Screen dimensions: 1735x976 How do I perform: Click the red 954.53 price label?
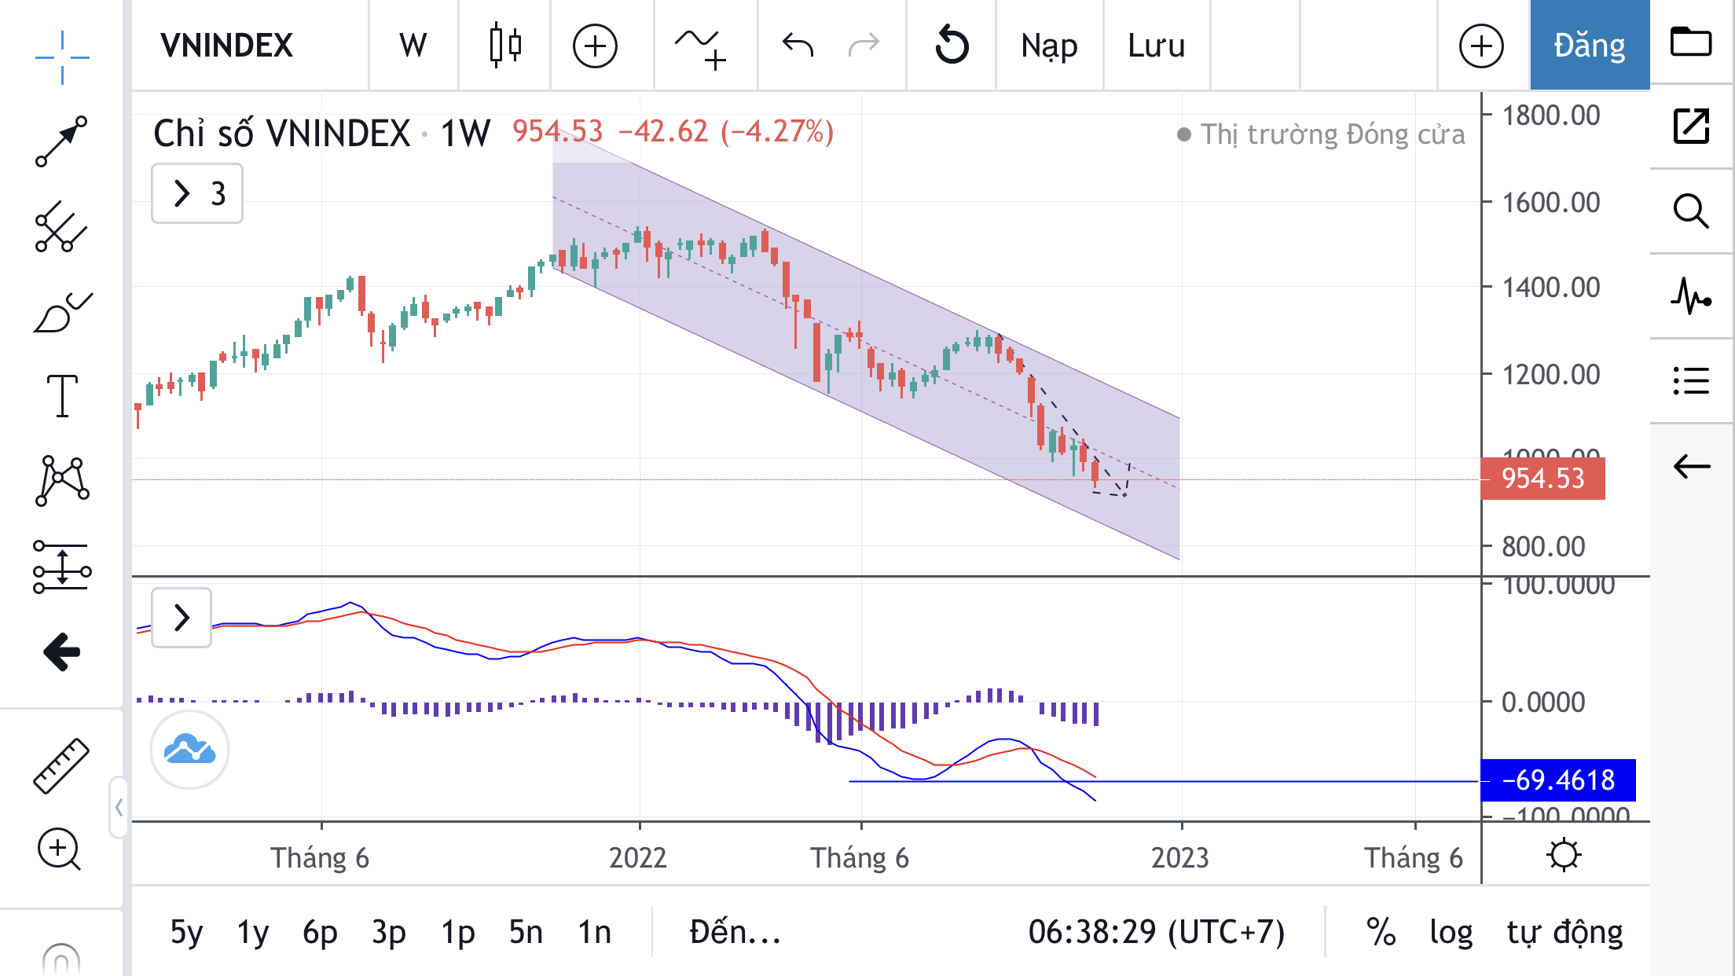[1542, 479]
